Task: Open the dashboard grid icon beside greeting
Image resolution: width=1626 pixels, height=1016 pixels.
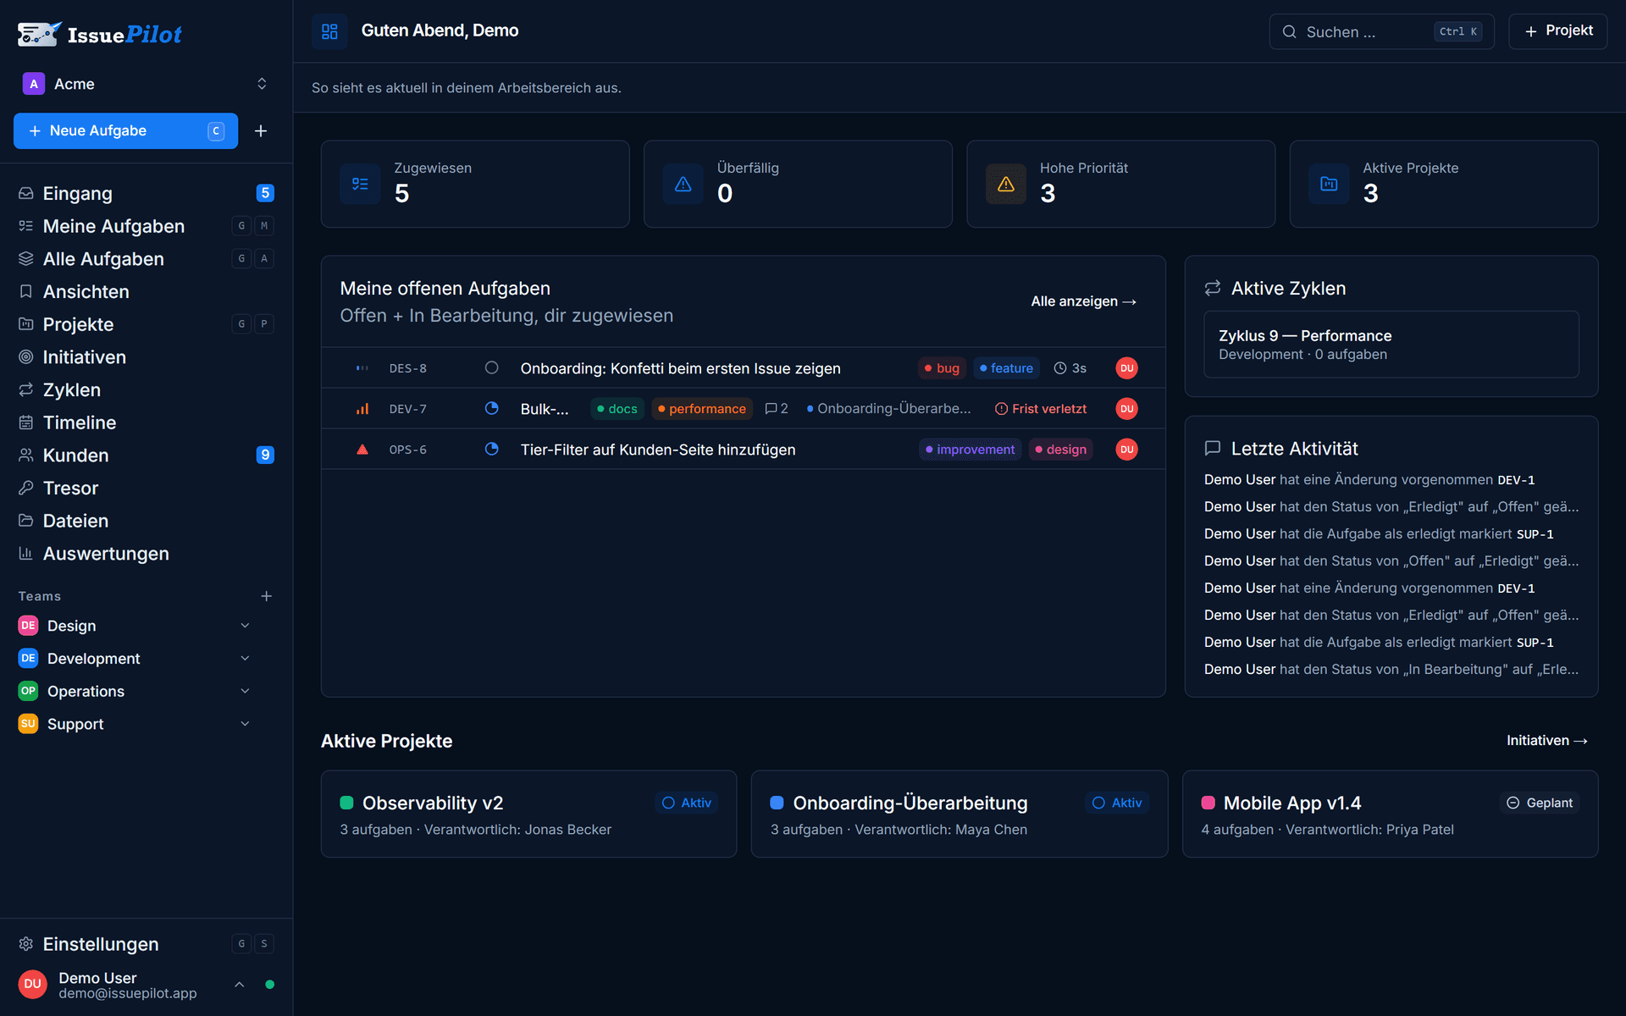Action: [x=329, y=31]
